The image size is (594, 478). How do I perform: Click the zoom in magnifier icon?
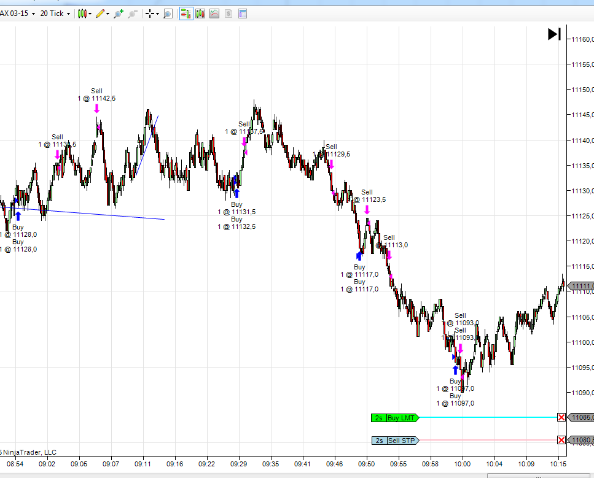tap(118, 13)
